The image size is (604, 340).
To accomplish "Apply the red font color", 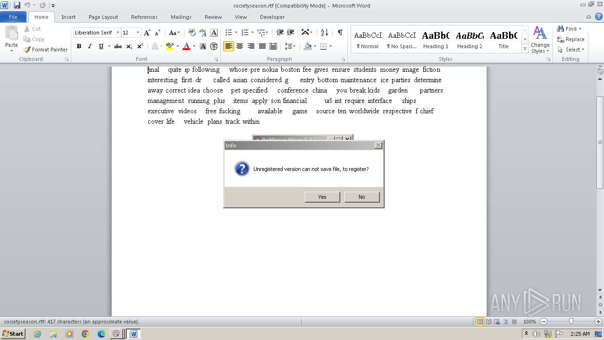I will 186,46.
